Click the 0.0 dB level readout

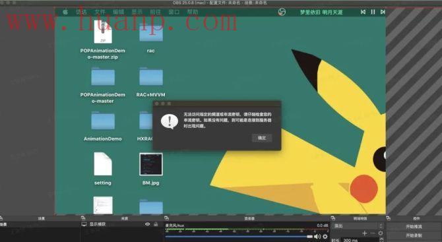point(322,226)
